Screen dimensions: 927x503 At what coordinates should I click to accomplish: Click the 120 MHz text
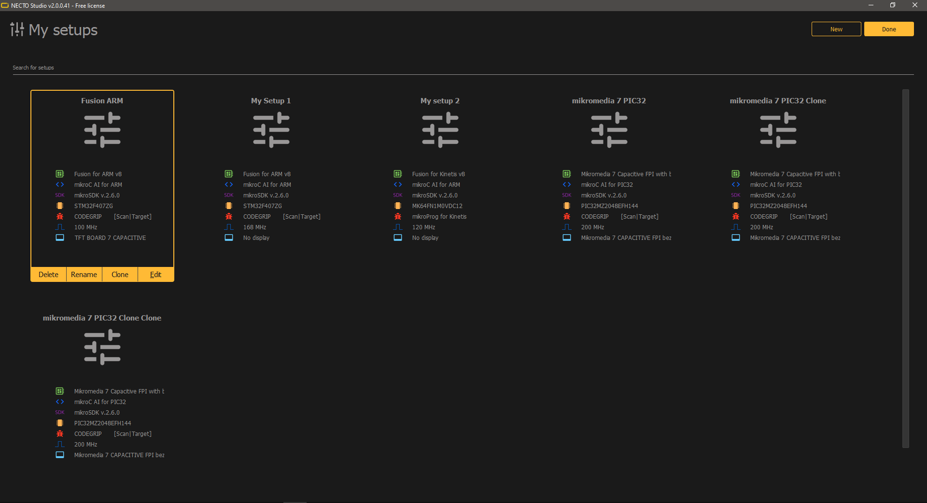pyautogui.click(x=423, y=227)
